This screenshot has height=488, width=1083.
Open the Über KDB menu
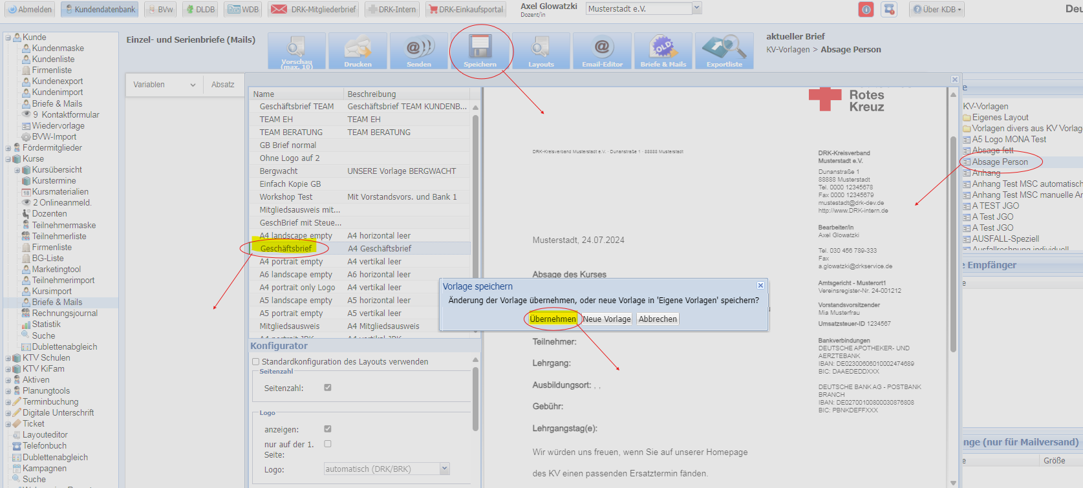point(937,9)
